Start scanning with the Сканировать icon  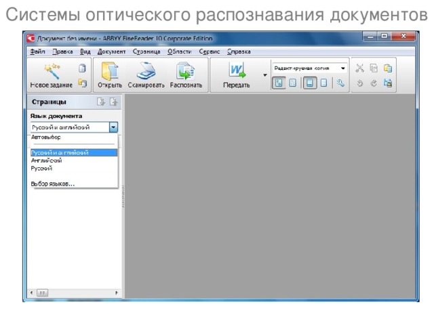coord(146,71)
